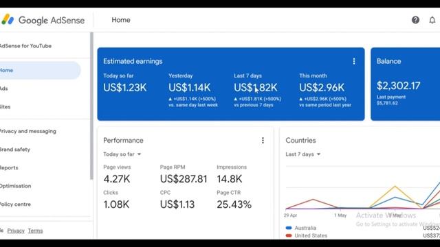Click the Last 7 days US$1.82K value
Image resolution: width=440 pixels, height=247 pixels.
click(256, 88)
